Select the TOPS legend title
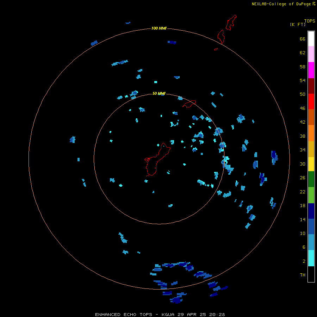This screenshot has height=317, width=317. (x=310, y=21)
